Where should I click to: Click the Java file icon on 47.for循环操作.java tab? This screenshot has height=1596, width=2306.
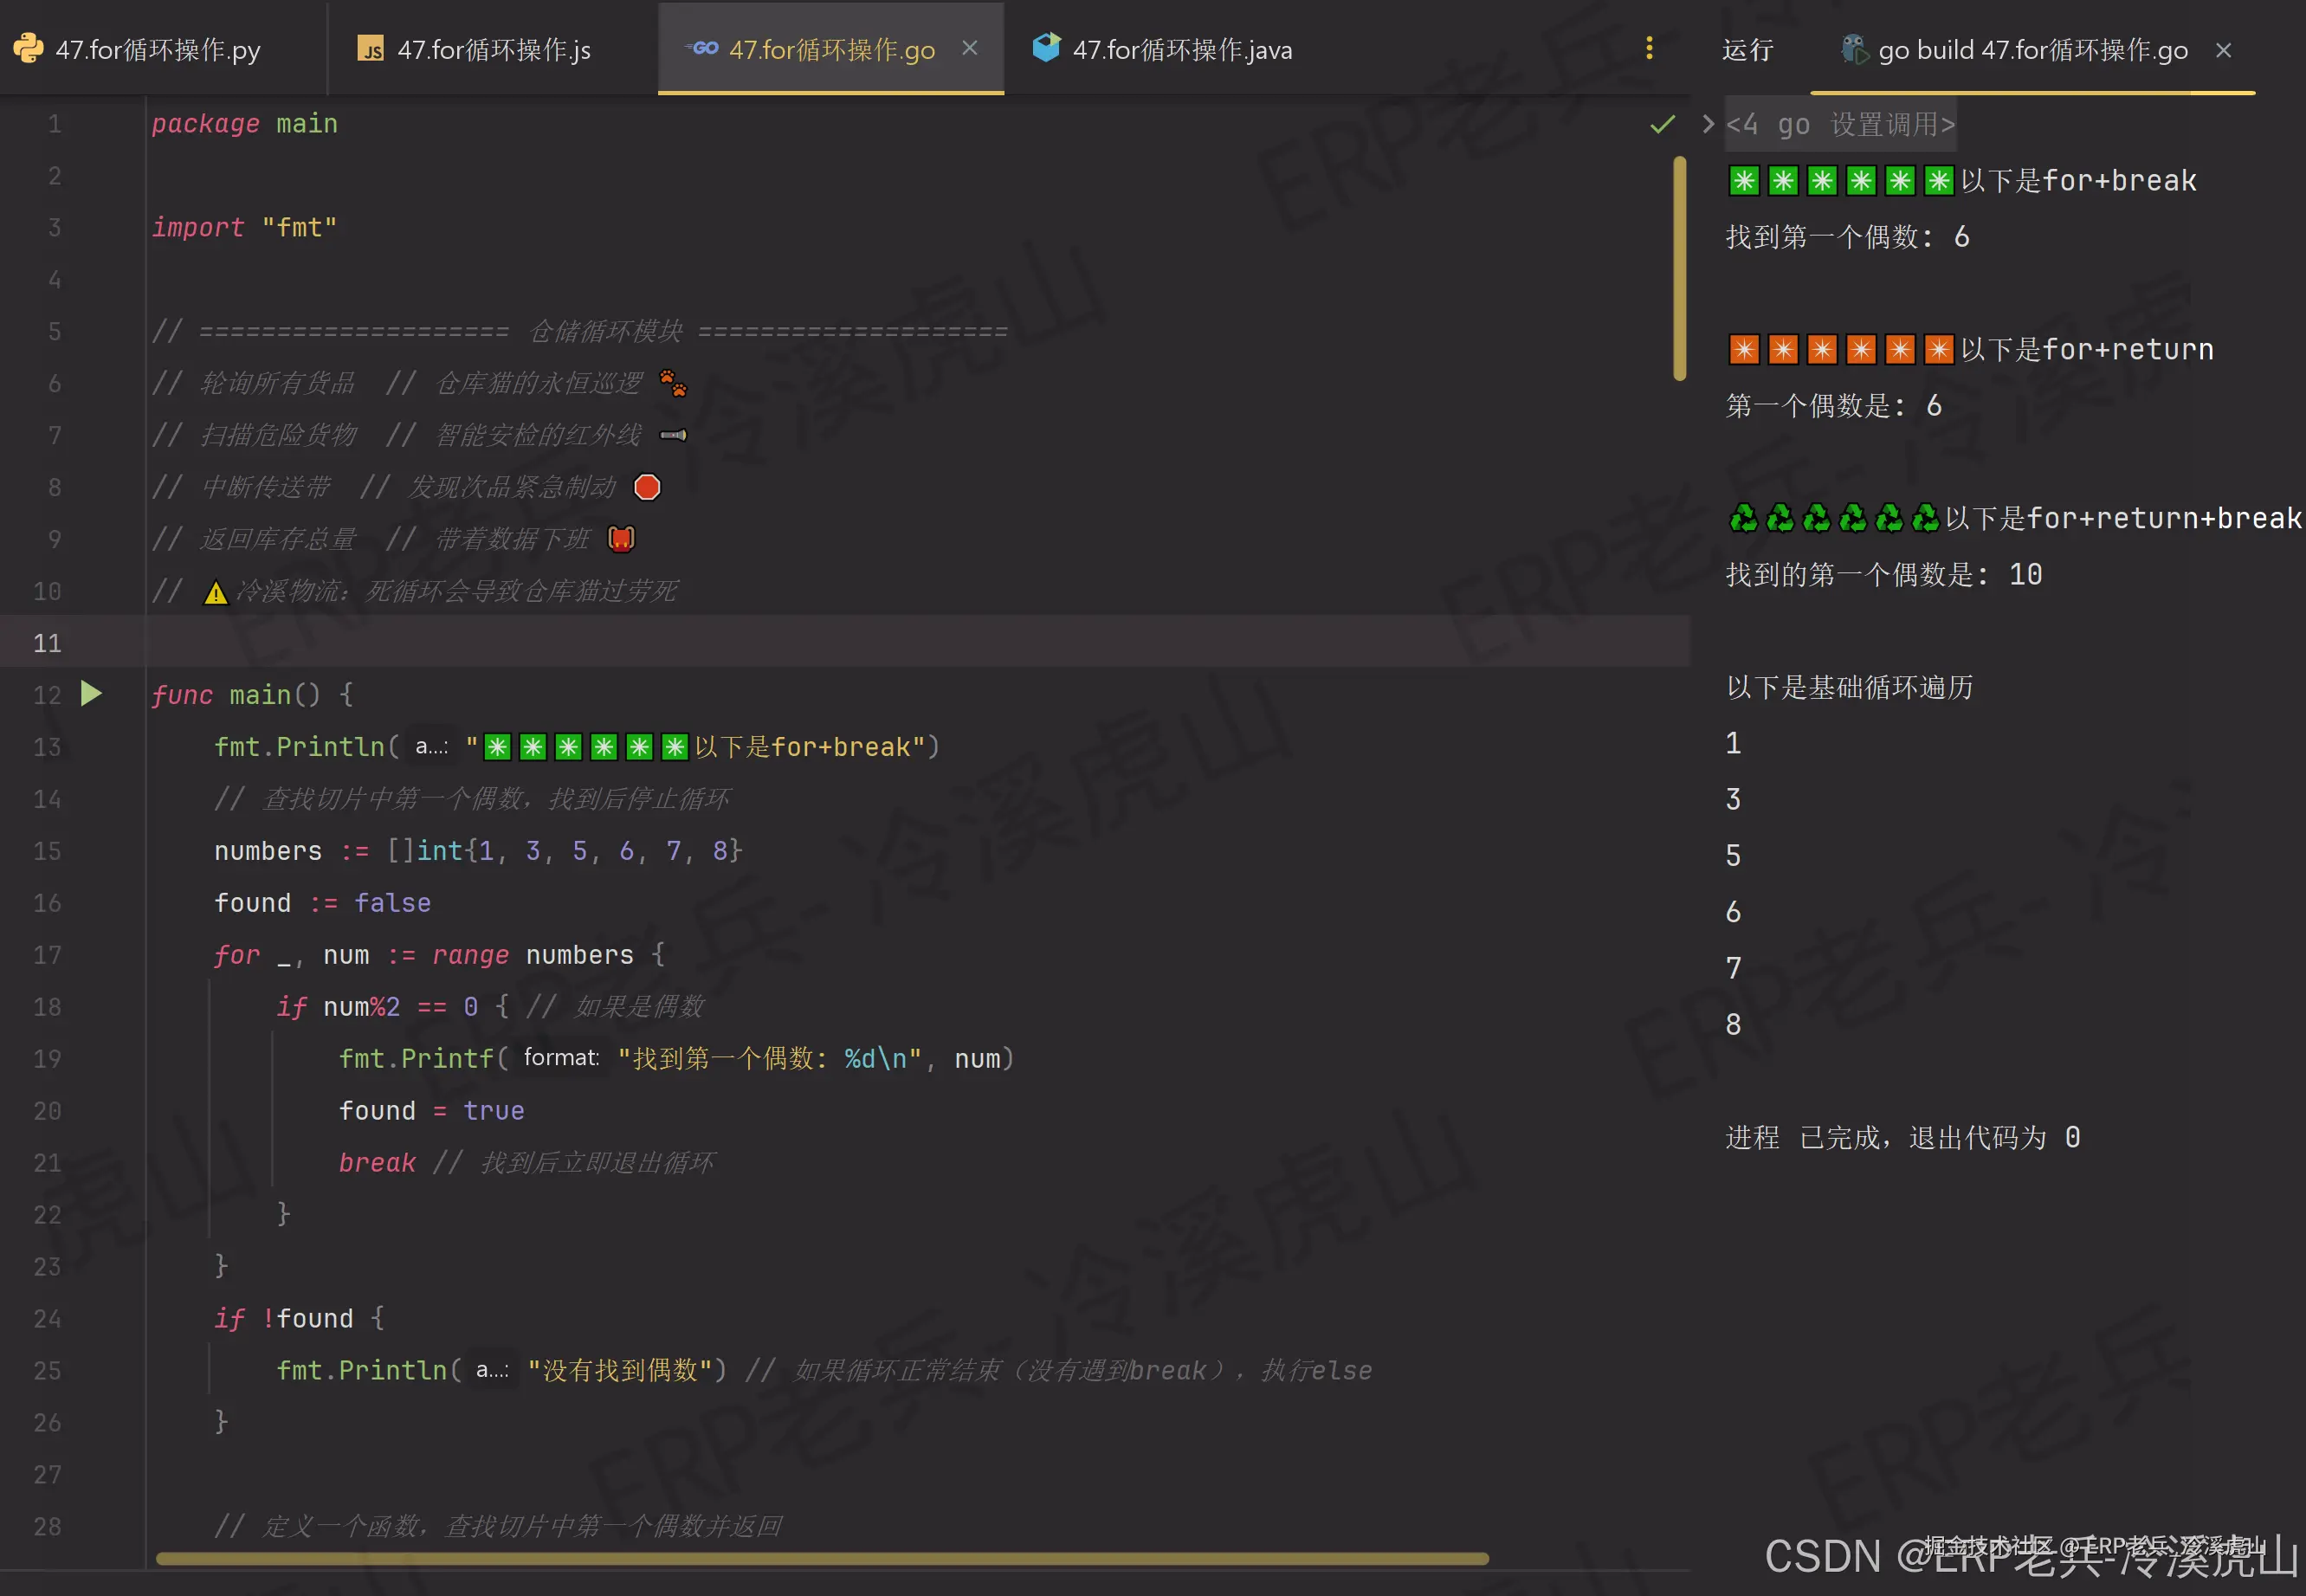(x=1046, y=48)
